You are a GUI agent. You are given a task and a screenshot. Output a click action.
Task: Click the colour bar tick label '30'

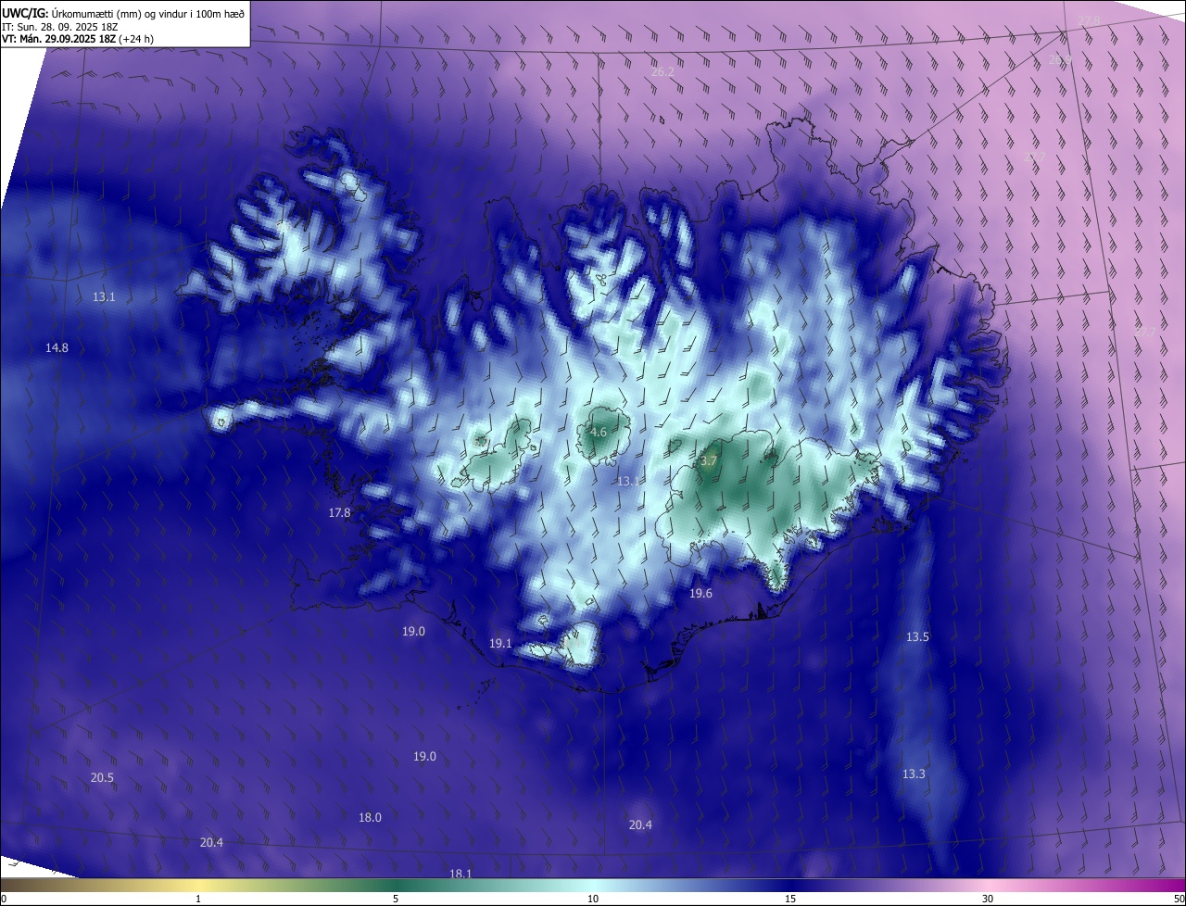[x=988, y=899]
